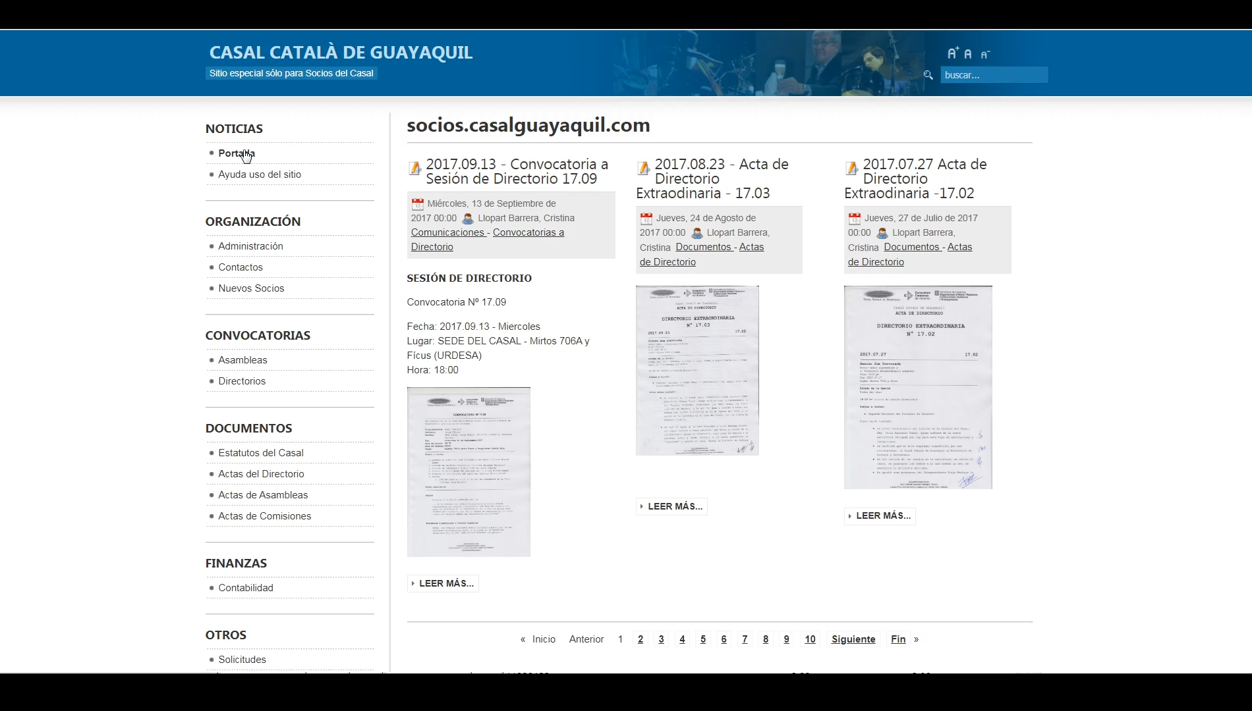This screenshot has width=1252, height=711.
Task: Expand Leer más for Convocatoria 17.09
Action: tap(443, 583)
